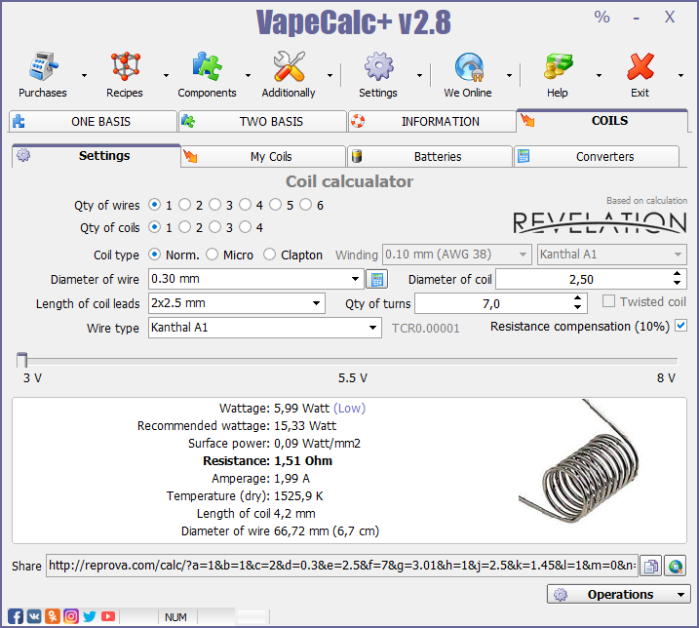Screen dimensions: 699x628
Task: Open the Settings gear toolbar icon
Action: click(x=378, y=66)
